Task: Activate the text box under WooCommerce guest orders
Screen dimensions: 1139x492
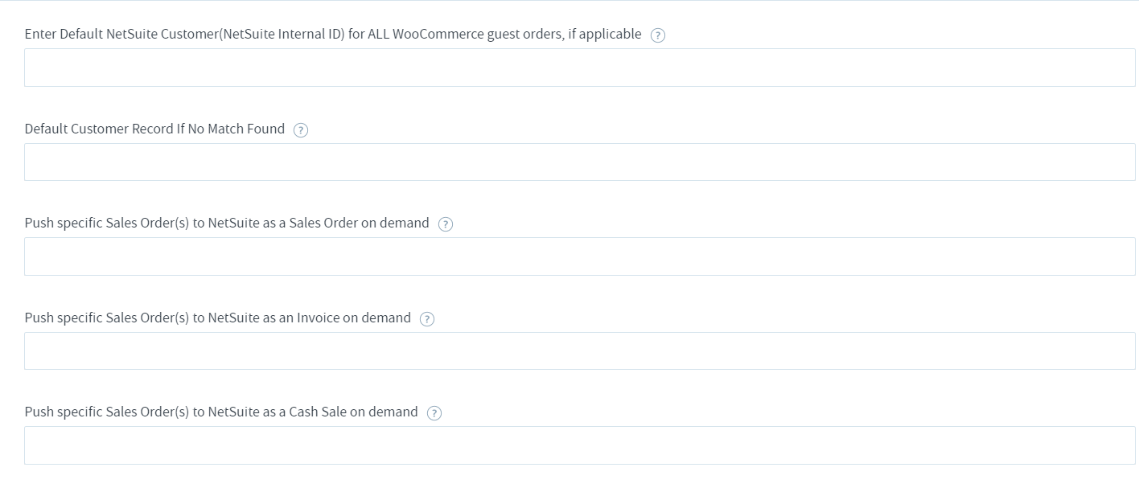Action: coord(580,68)
